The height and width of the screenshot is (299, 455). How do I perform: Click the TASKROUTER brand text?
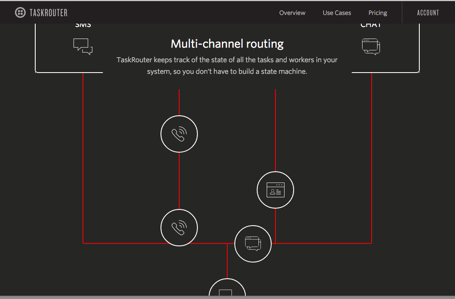[49, 13]
